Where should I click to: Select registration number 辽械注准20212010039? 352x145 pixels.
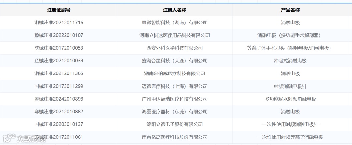59,61
